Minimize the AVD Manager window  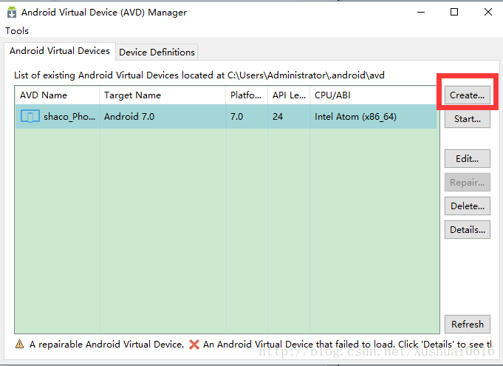421,12
